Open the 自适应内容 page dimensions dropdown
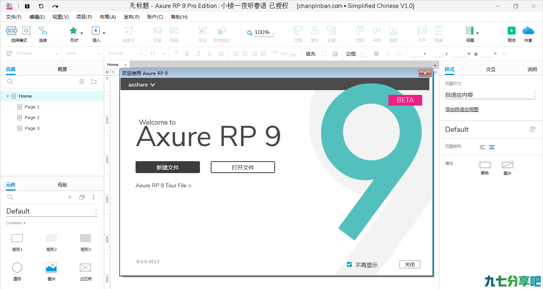The image size is (543, 289). click(x=491, y=95)
